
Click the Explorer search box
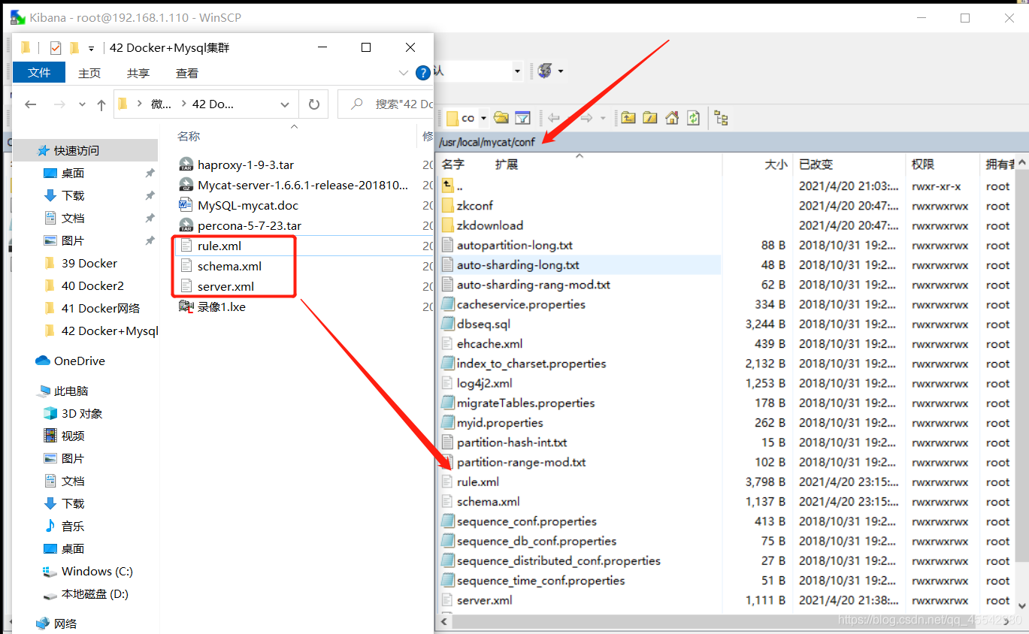pyautogui.click(x=386, y=104)
